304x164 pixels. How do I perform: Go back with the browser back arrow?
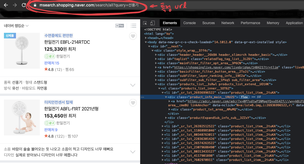click(6, 5)
